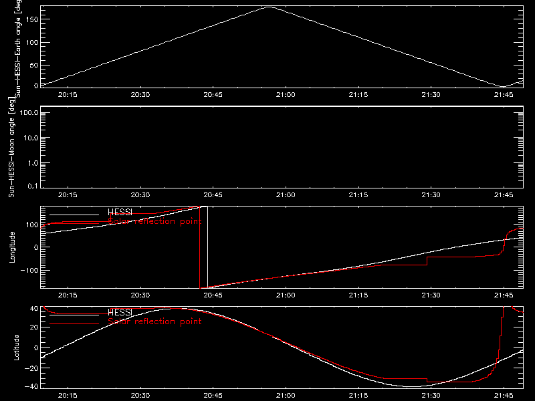Click 20:15 label under Latitude plot
Screen dimensions: 535x401
point(68,395)
